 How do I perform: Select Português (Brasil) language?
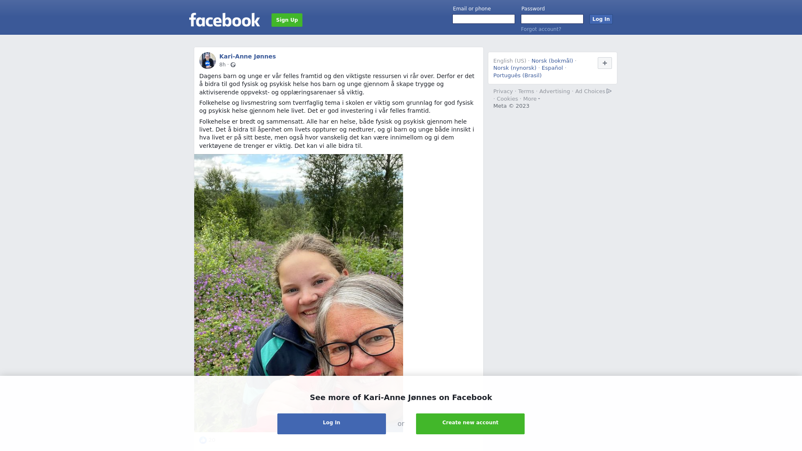517,76
